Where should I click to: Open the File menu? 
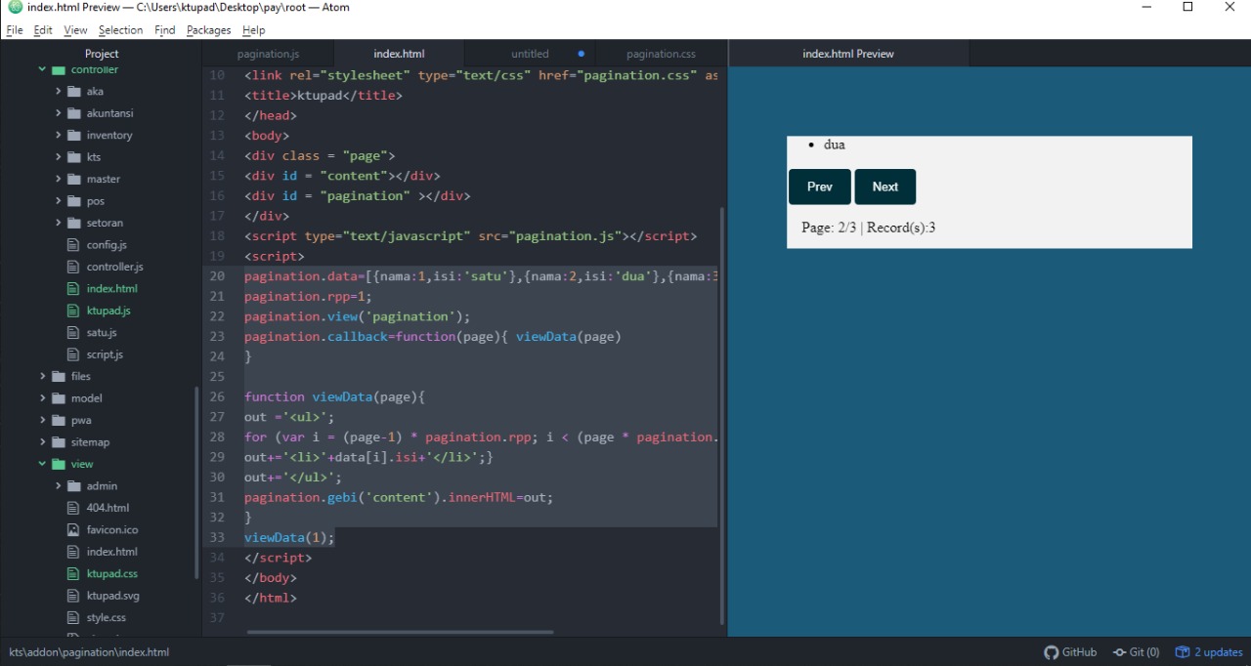pos(14,29)
